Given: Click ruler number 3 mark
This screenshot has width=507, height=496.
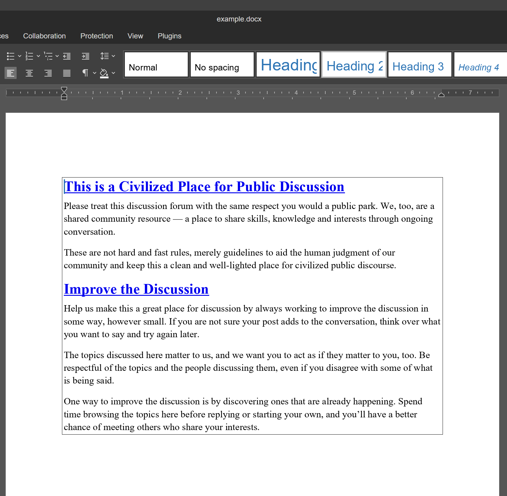Looking at the screenshot, I should (x=238, y=93).
